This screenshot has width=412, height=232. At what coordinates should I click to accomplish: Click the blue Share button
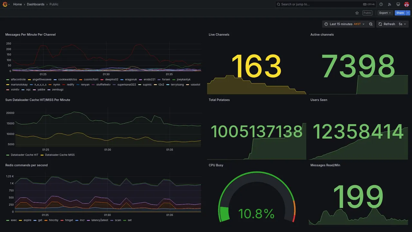[400, 13]
